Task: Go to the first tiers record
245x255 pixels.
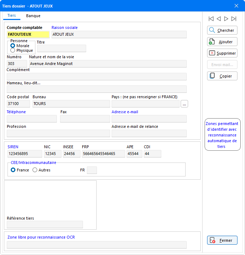Action: click(x=211, y=19)
